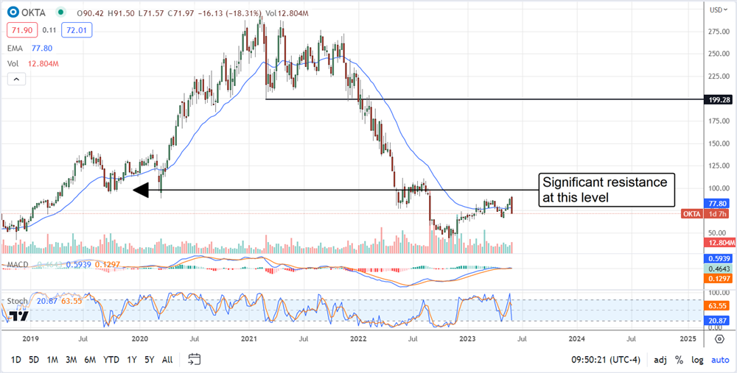Switch to the 1M time range
This screenshot has height=373, width=737.
point(52,360)
